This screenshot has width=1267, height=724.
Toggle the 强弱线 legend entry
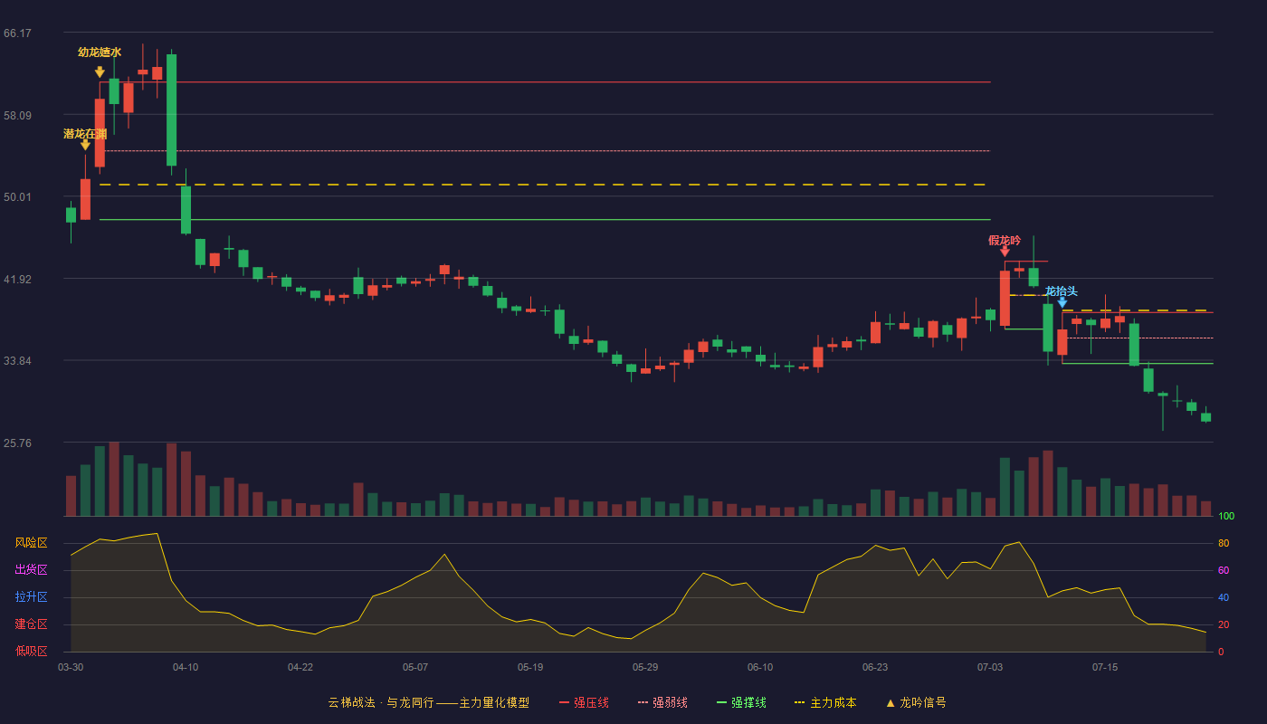pos(662,702)
